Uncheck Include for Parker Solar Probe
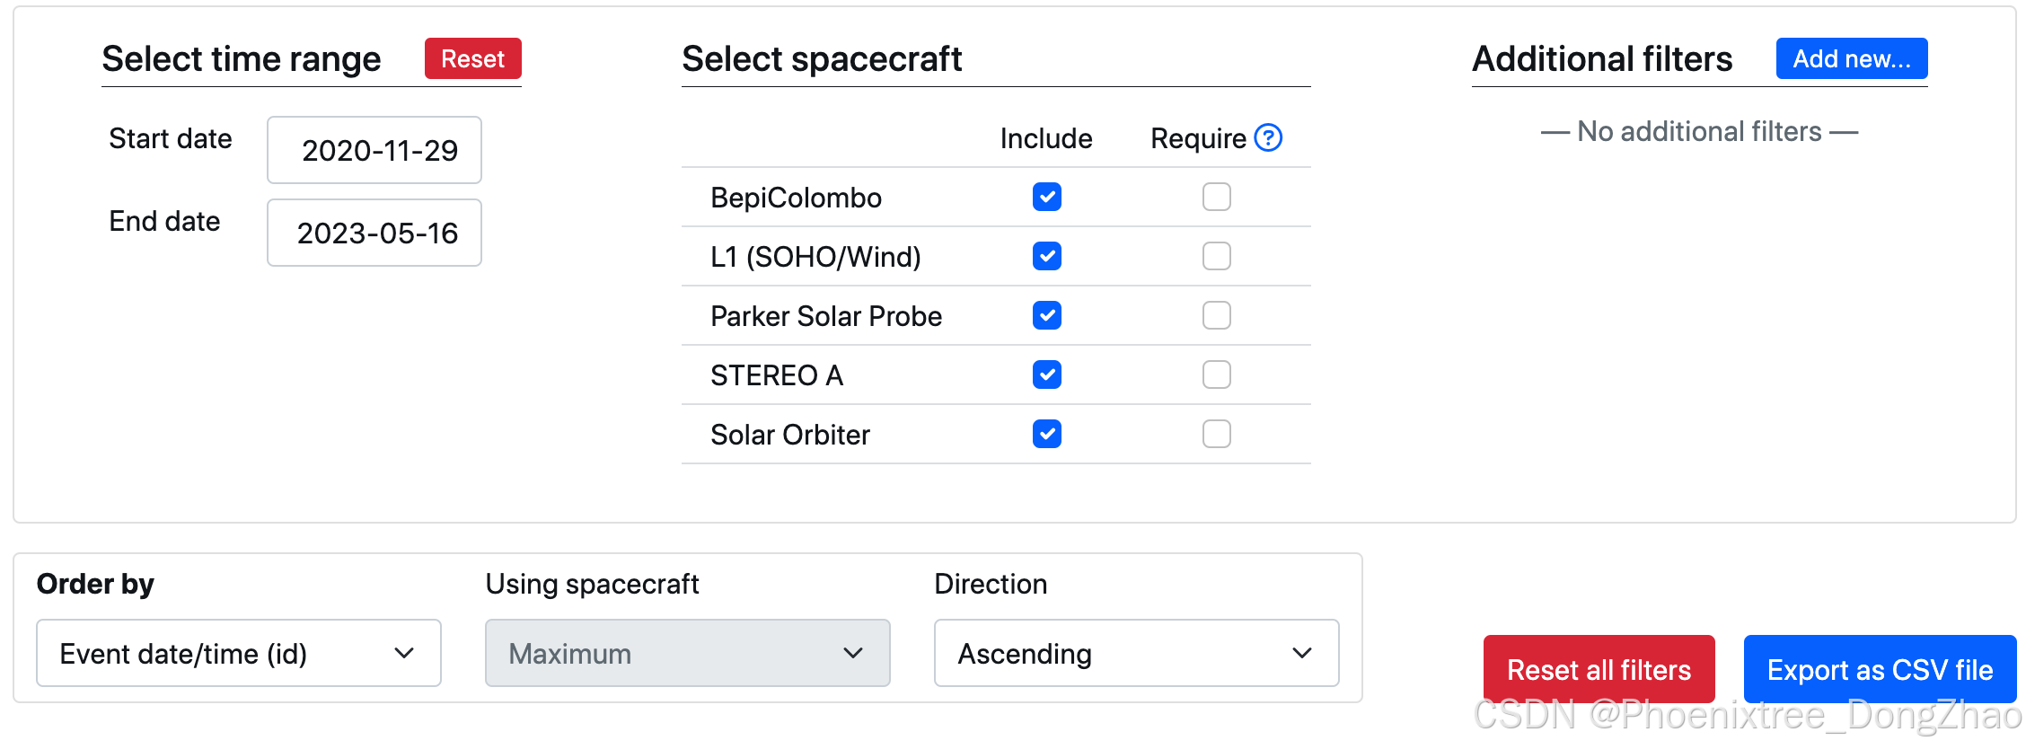 1046,315
